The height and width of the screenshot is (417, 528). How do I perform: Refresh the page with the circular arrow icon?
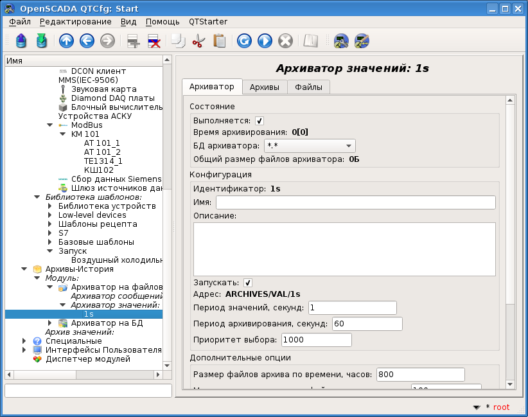[x=244, y=41]
